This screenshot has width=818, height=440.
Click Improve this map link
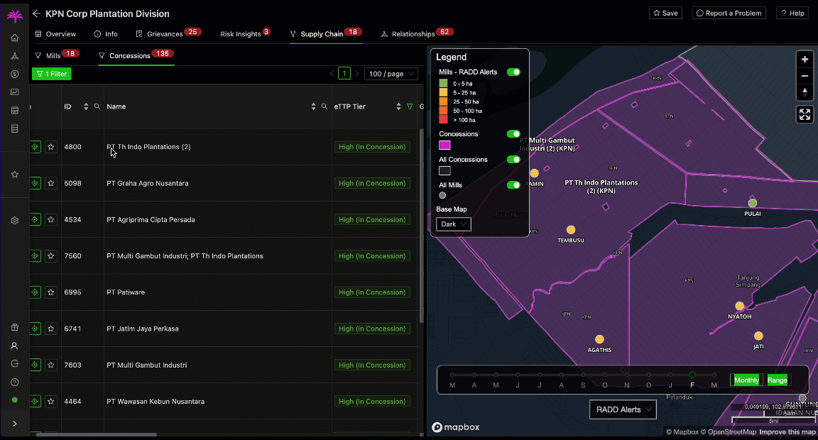coord(787,431)
